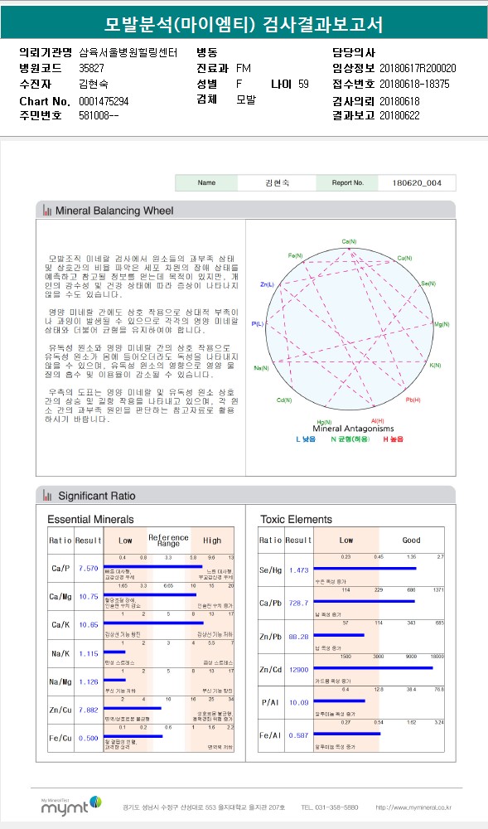Image resolution: width=488 pixels, height=829 pixels.
Task: Click the Zn(L) label on the wheel
Action: click(x=268, y=284)
